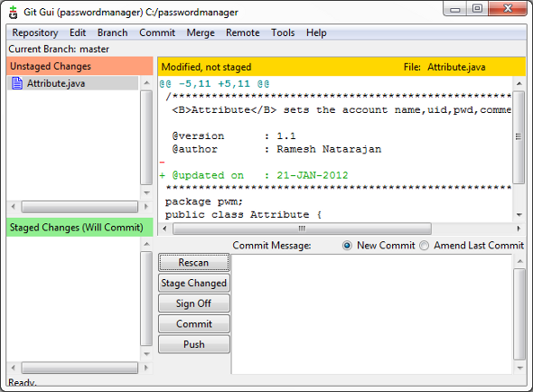
Task: Click the Ready status bar text
Action: [22, 382]
